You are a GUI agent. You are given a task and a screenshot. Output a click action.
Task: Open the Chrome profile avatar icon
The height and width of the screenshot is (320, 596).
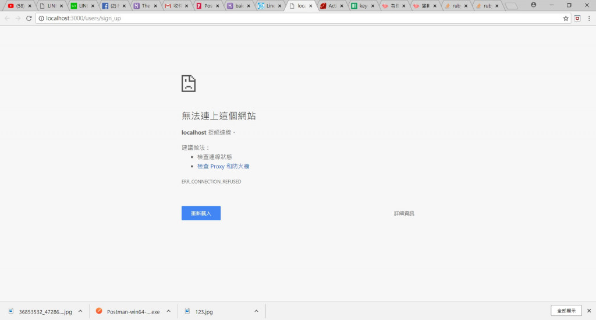coord(534,5)
